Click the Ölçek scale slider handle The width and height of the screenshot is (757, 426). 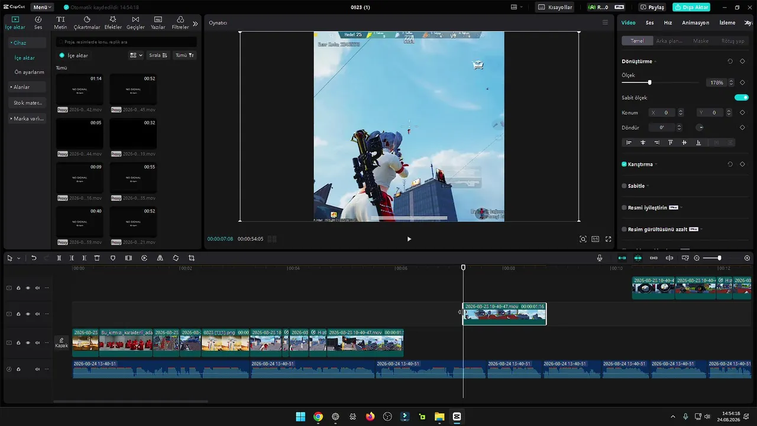pos(649,83)
